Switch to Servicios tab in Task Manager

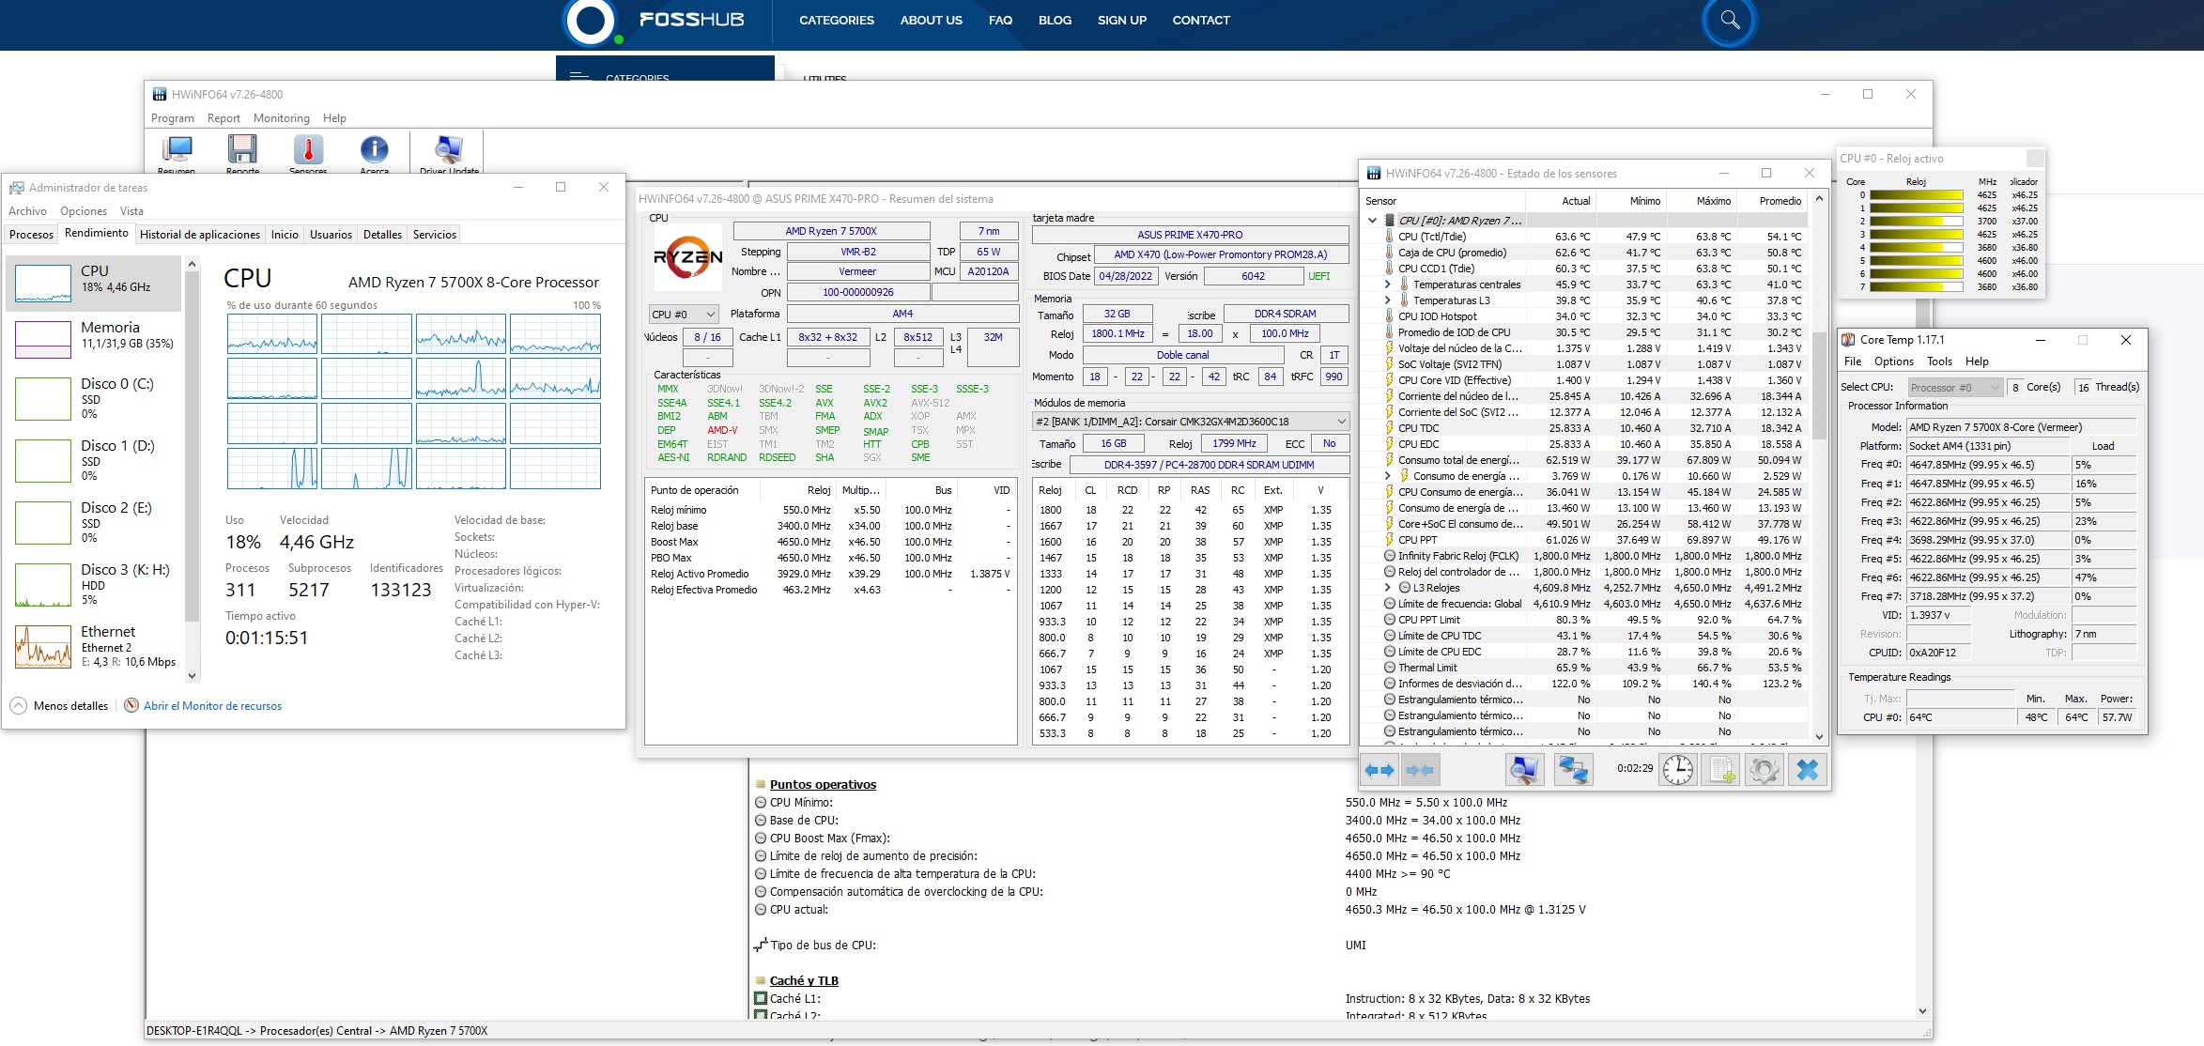tap(435, 235)
